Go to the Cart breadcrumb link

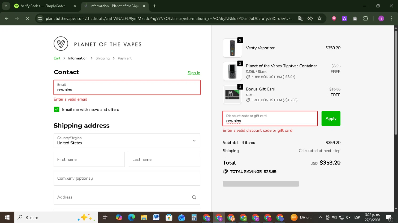pyautogui.click(x=57, y=58)
